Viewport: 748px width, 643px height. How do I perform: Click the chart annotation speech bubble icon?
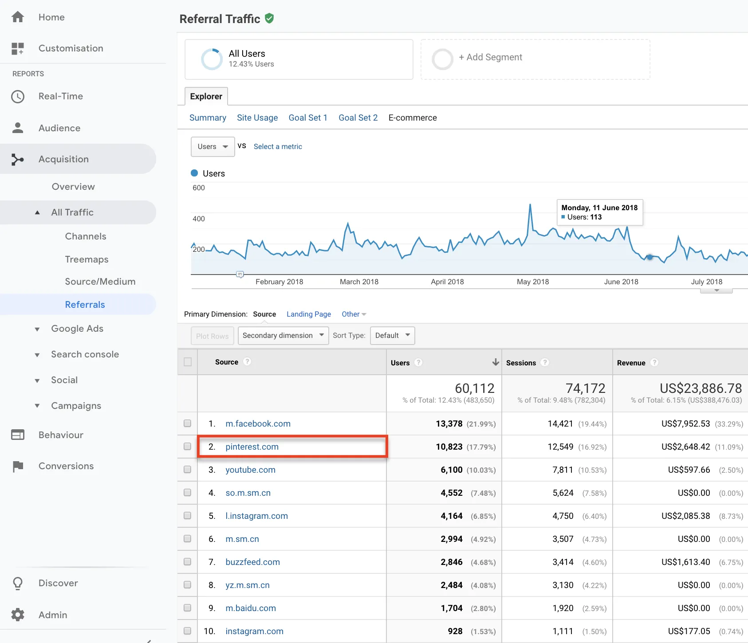[x=240, y=274]
